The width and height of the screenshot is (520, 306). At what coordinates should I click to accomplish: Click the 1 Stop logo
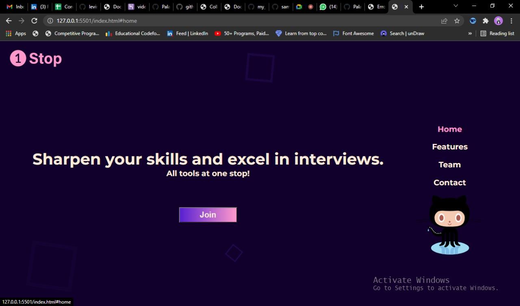click(x=36, y=58)
